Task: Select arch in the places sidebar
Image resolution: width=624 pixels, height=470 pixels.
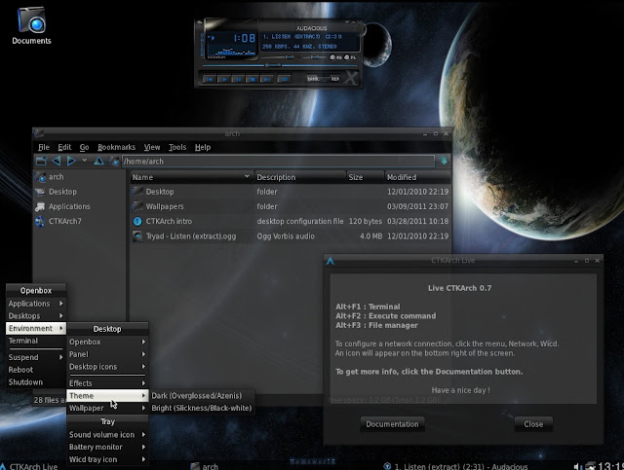Action: (x=79, y=177)
